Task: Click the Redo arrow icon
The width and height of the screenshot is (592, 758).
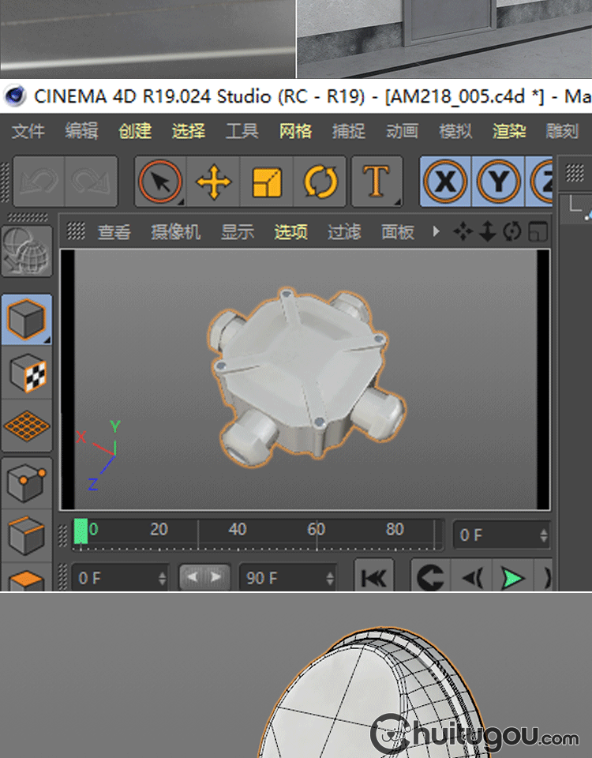Action: [x=91, y=182]
